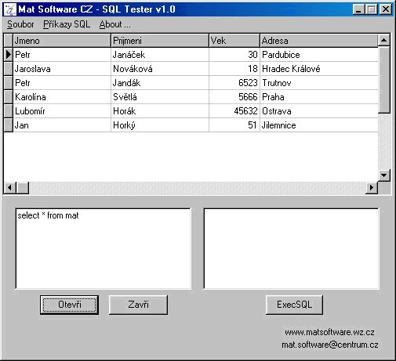This screenshot has width=396, height=361.
Task: Click the Vek cell 6523
Action: click(234, 83)
